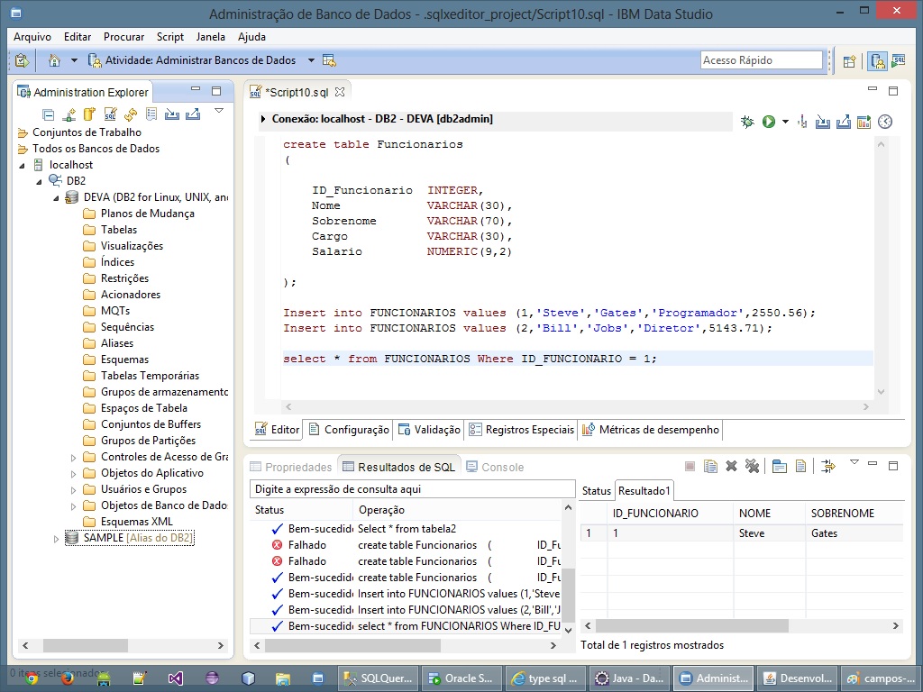This screenshot has height=692, width=923.
Task: Expand the Usuários e Grupos folder
Action: [x=74, y=489]
